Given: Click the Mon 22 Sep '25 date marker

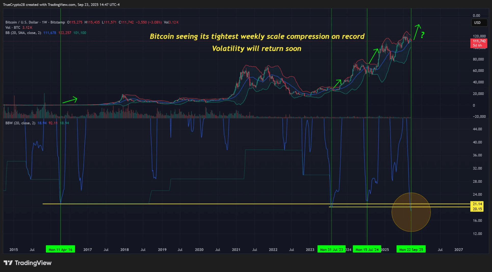Looking at the screenshot, I should click(411, 250).
